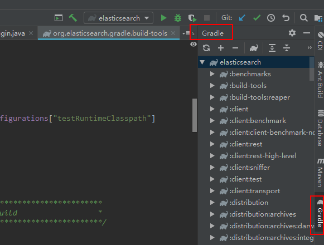Image resolution: width=324 pixels, height=245 pixels.
Task: Close the org.elasticsearch.gradle.build-tools tab
Action: (x=173, y=33)
